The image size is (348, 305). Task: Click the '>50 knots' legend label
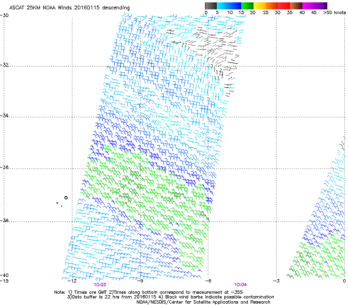(334, 12)
